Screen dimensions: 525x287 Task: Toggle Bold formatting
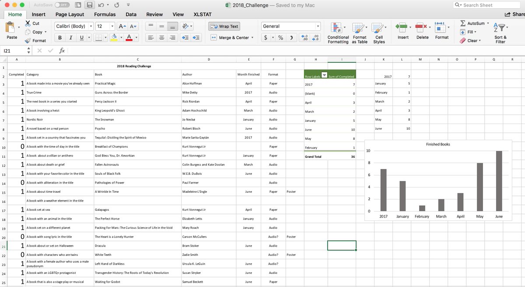pos(60,38)
